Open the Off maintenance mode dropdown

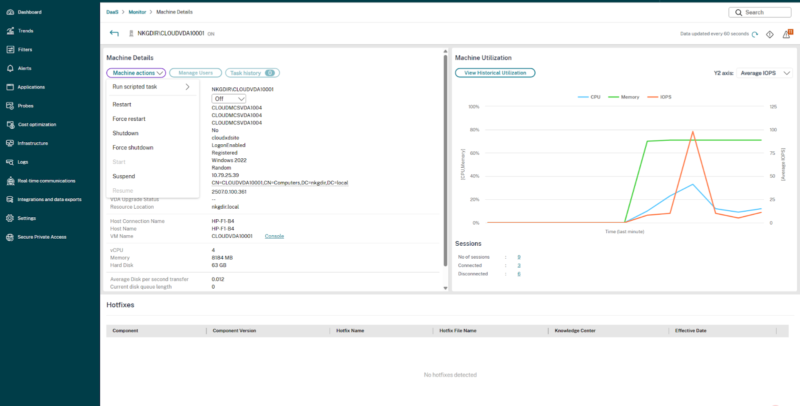pos(228,99)
